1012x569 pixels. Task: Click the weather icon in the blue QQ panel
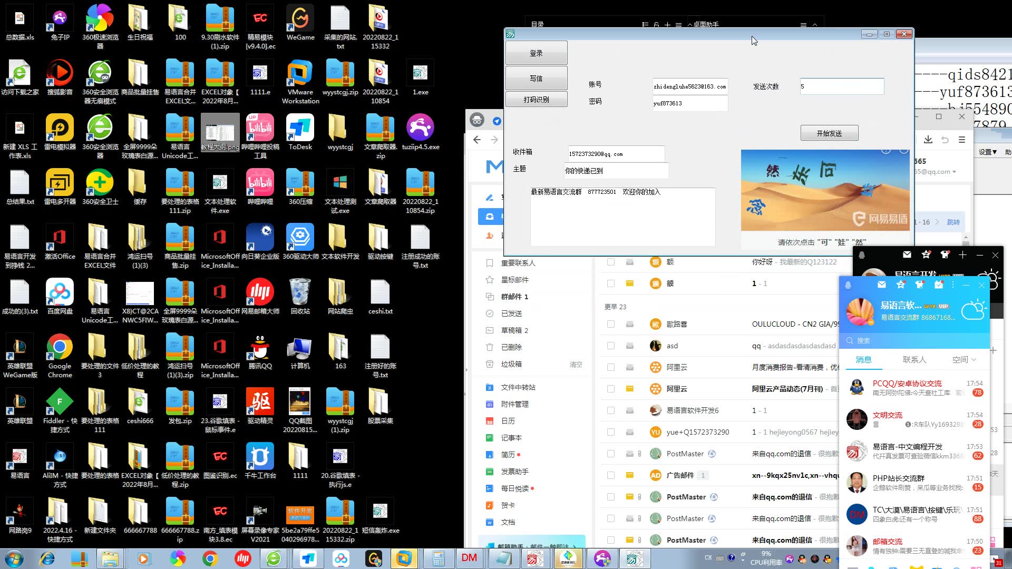coord(974,310)
